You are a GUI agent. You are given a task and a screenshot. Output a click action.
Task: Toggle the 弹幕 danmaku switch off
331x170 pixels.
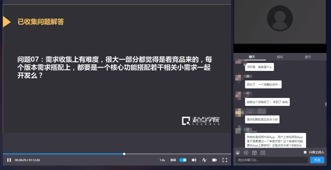click(x=183, y=160)
